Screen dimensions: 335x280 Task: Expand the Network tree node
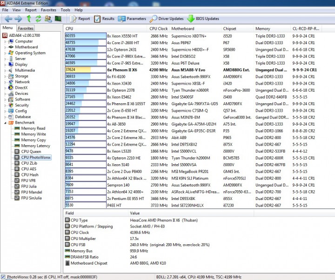[5, 82]
